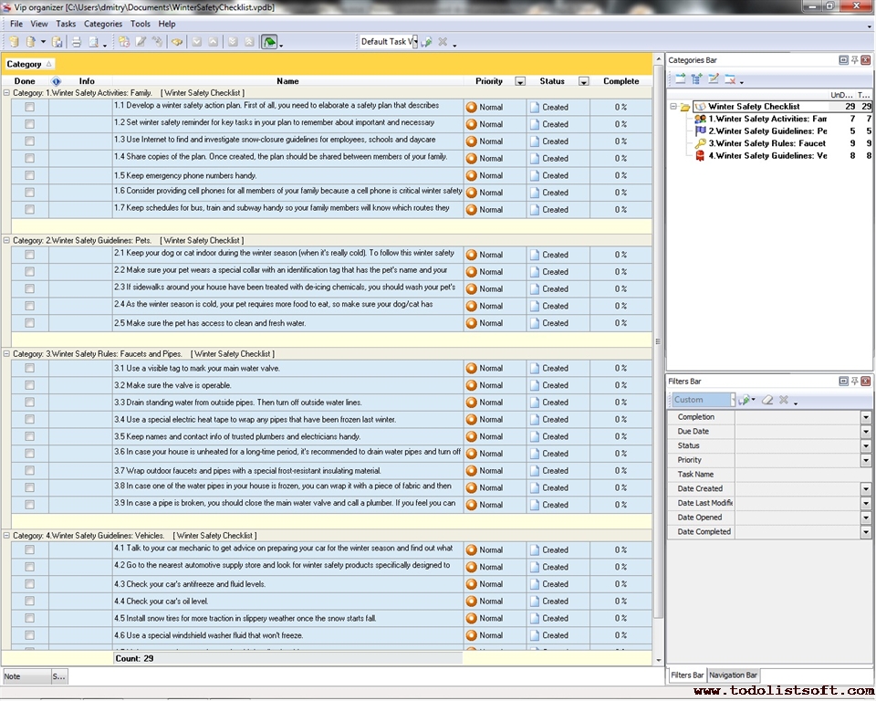The width and height of the screenshot is (876, 701).
Task: Click the eraser clear-filter icon in Filters Bar
Action: pyautogui.click(x=767, y=400)
